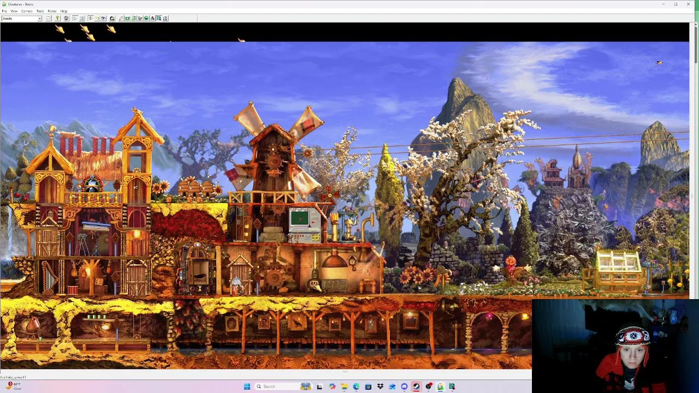Screen dimensions: 699x393
Task: Open Microsoft Edge from the taskbar
Action: (x=356, y=386)
